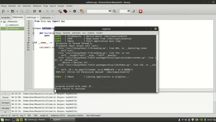The image size is (216, 122).
Task: Select calisma.kv in the document tree
Action: click(x=13, y=25)
